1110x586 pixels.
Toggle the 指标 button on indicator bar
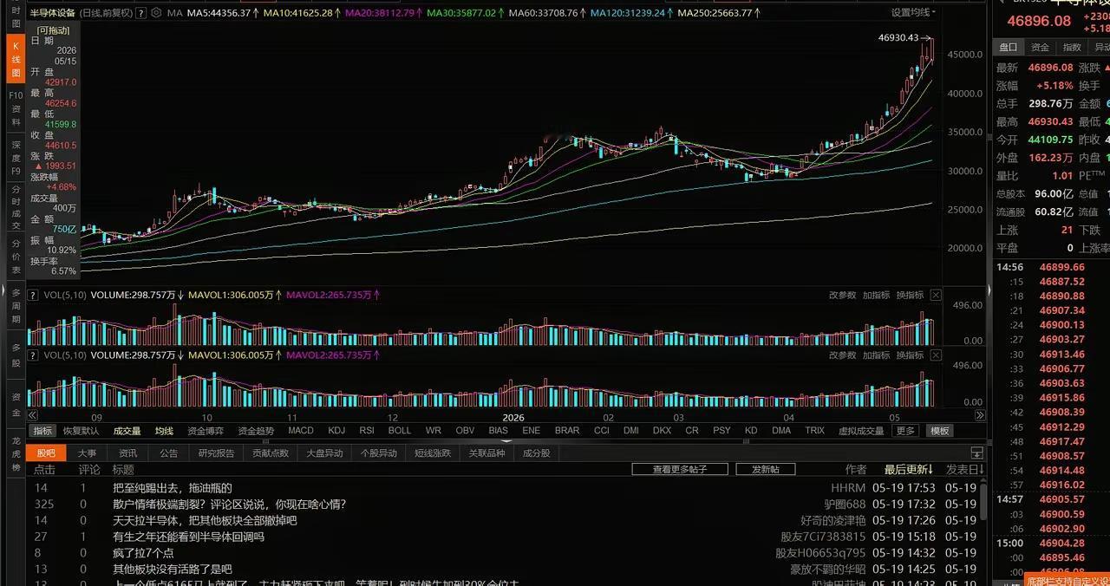(42, 431)
